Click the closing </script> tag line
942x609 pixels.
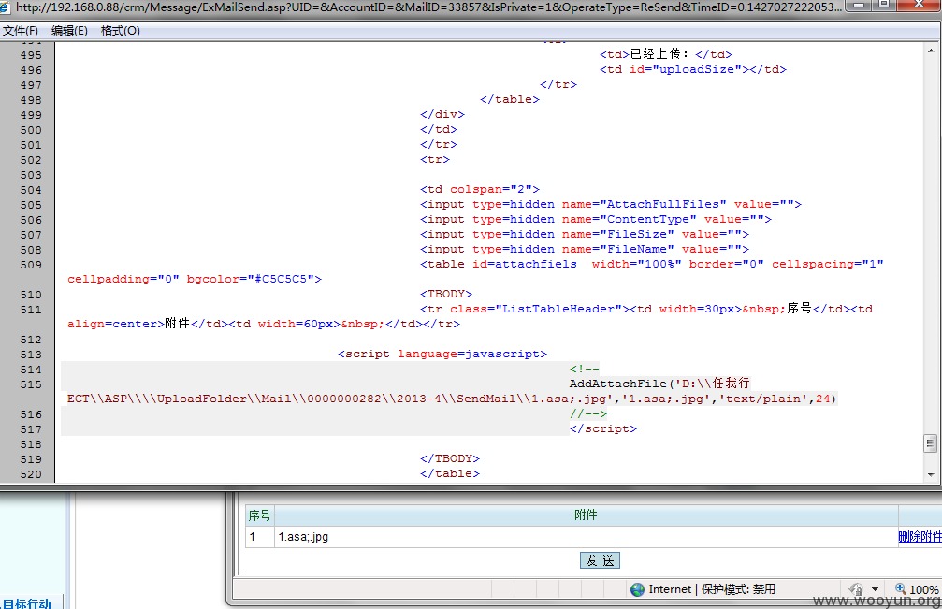pos(603,428)
